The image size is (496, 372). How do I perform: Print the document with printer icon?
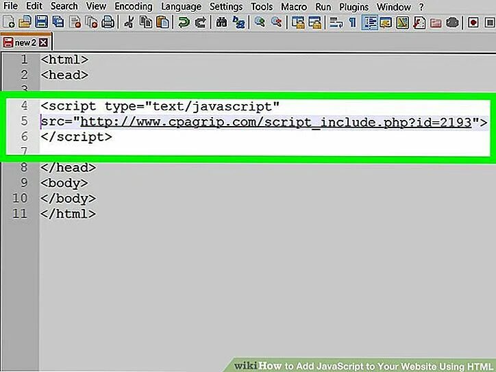coord(108,23)
